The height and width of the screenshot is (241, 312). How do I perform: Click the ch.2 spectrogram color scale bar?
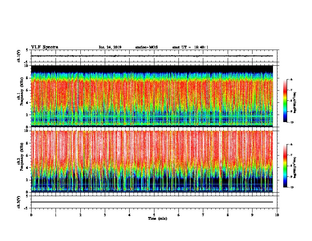click(285, 166)
